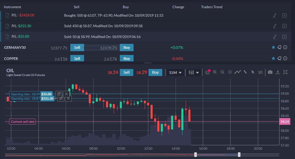Close the 58.87 opening rate order on chart

click(69, 99)
